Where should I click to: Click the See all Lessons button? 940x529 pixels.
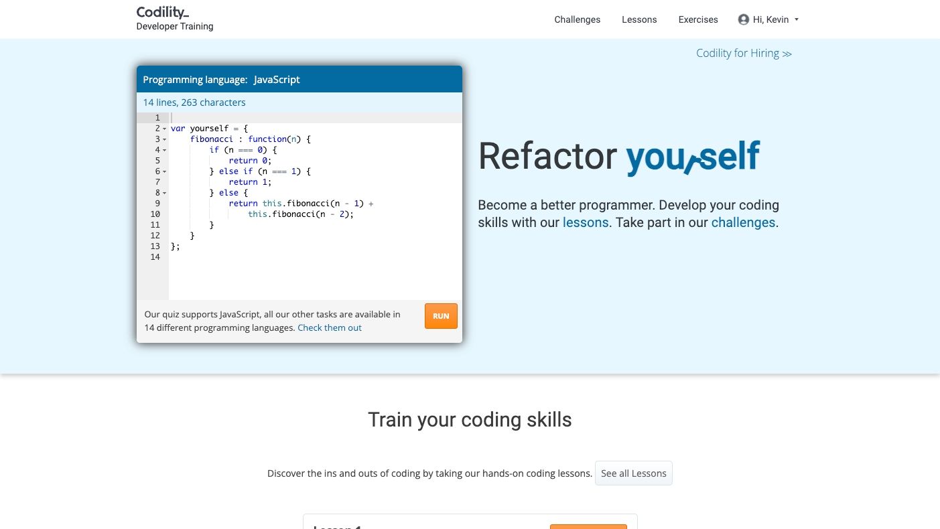pos(633,473)
